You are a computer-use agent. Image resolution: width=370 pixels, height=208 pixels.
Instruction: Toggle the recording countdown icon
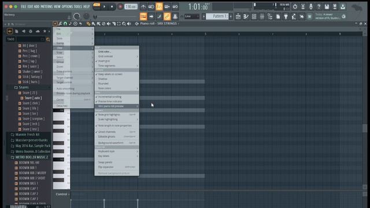(x=160, y=7)
